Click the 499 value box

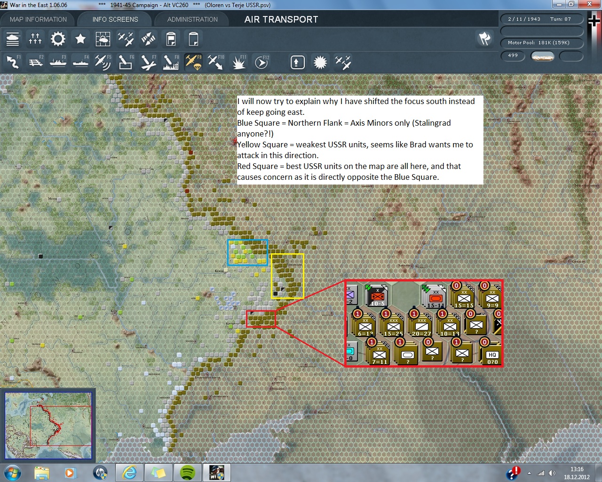coord(513,56)
